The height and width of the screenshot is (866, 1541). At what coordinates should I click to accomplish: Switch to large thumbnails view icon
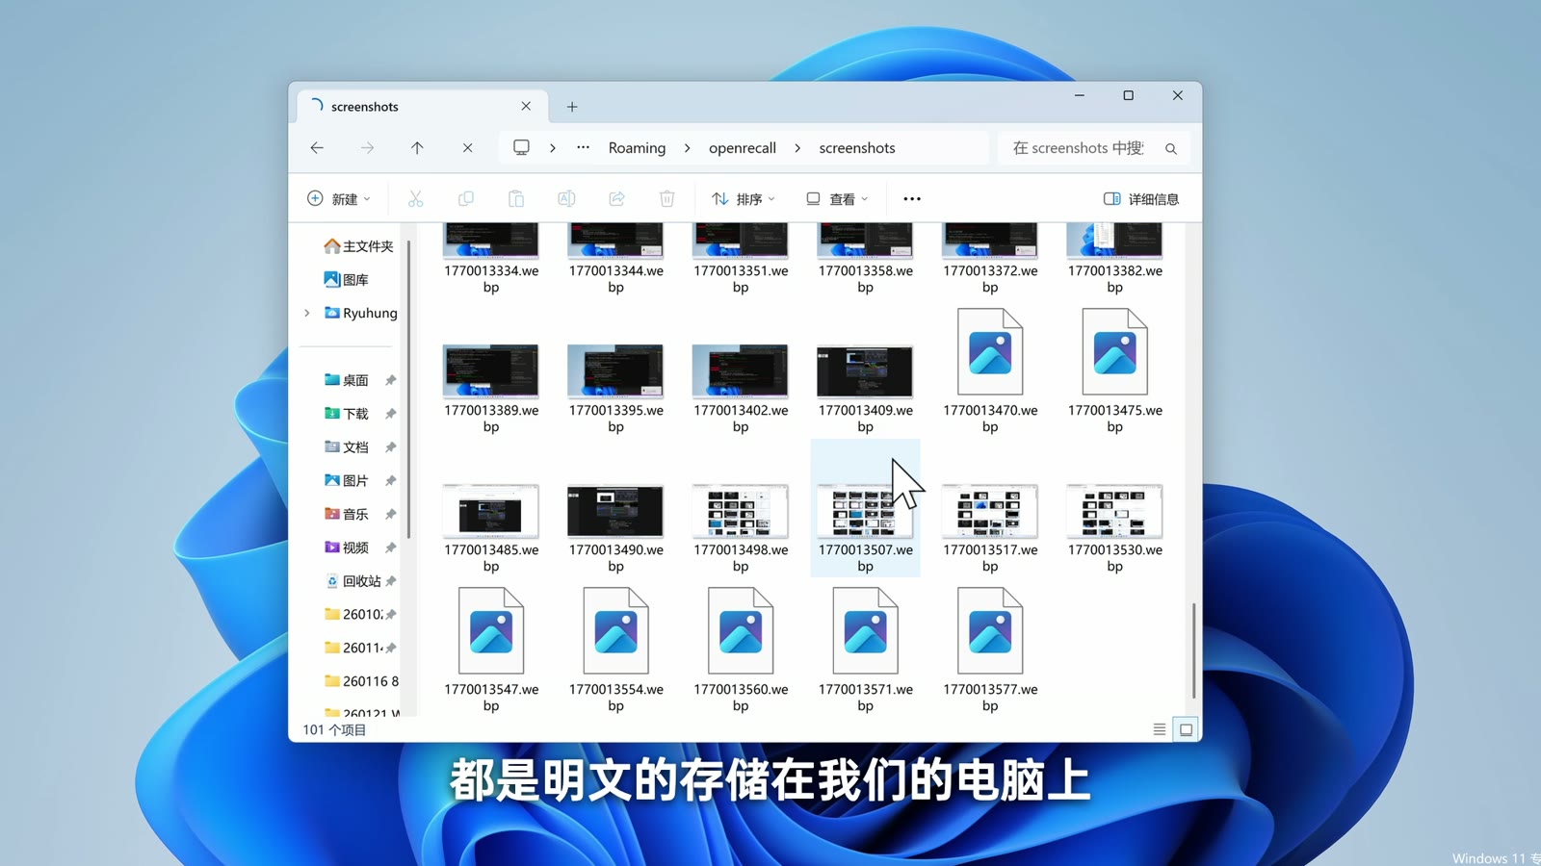pyautogui.click(x=1186, y=729)
